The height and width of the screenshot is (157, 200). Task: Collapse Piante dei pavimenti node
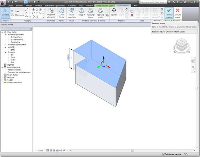click(x=5, y=35)
